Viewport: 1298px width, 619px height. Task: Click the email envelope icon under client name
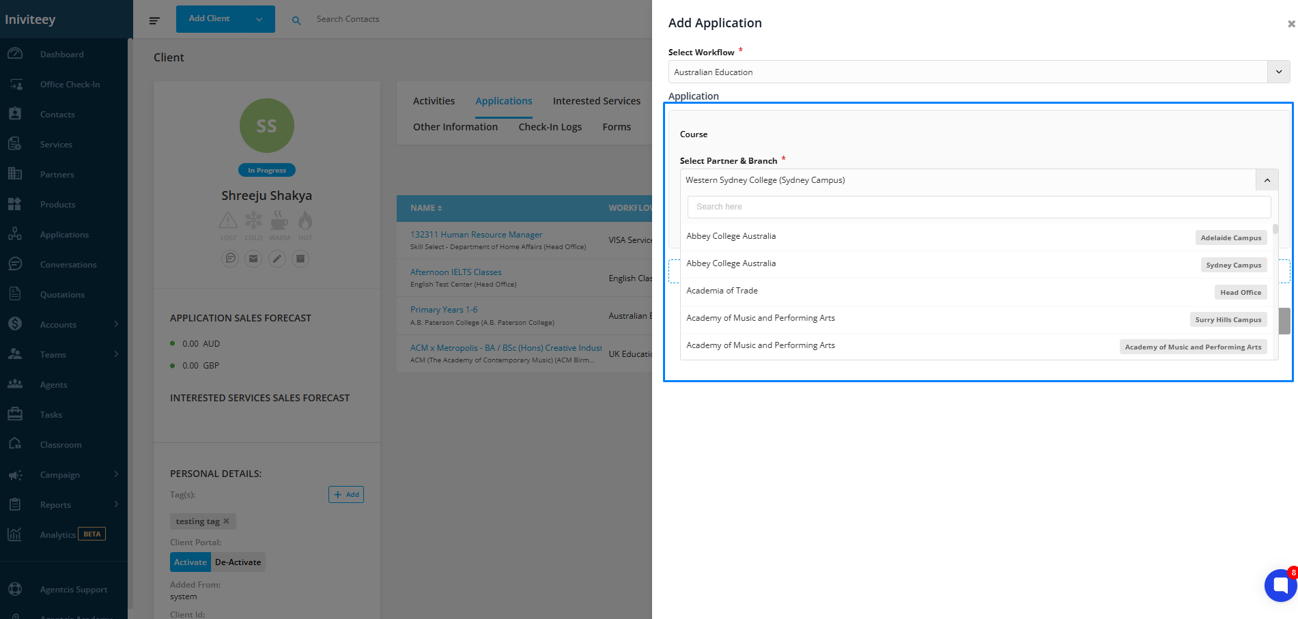[x=253, y=259]
